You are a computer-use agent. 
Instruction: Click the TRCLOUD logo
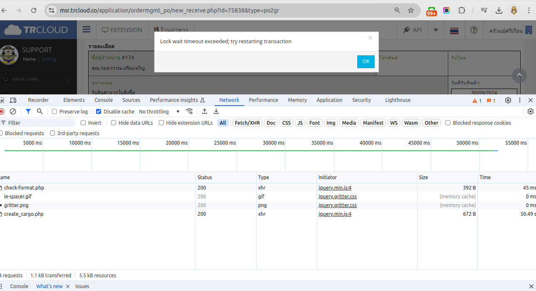coord(36,30)
